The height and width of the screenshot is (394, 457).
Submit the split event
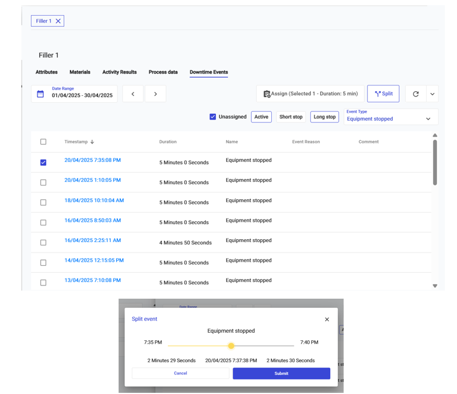[x=281, y=374]
